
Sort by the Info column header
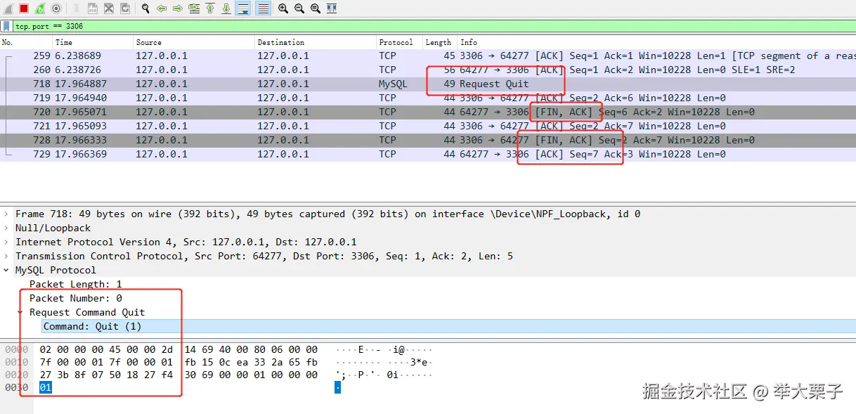point(656,42)
